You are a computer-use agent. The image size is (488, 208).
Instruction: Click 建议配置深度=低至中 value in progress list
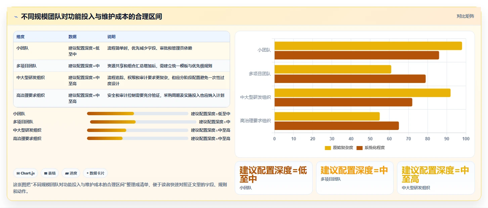211,114
